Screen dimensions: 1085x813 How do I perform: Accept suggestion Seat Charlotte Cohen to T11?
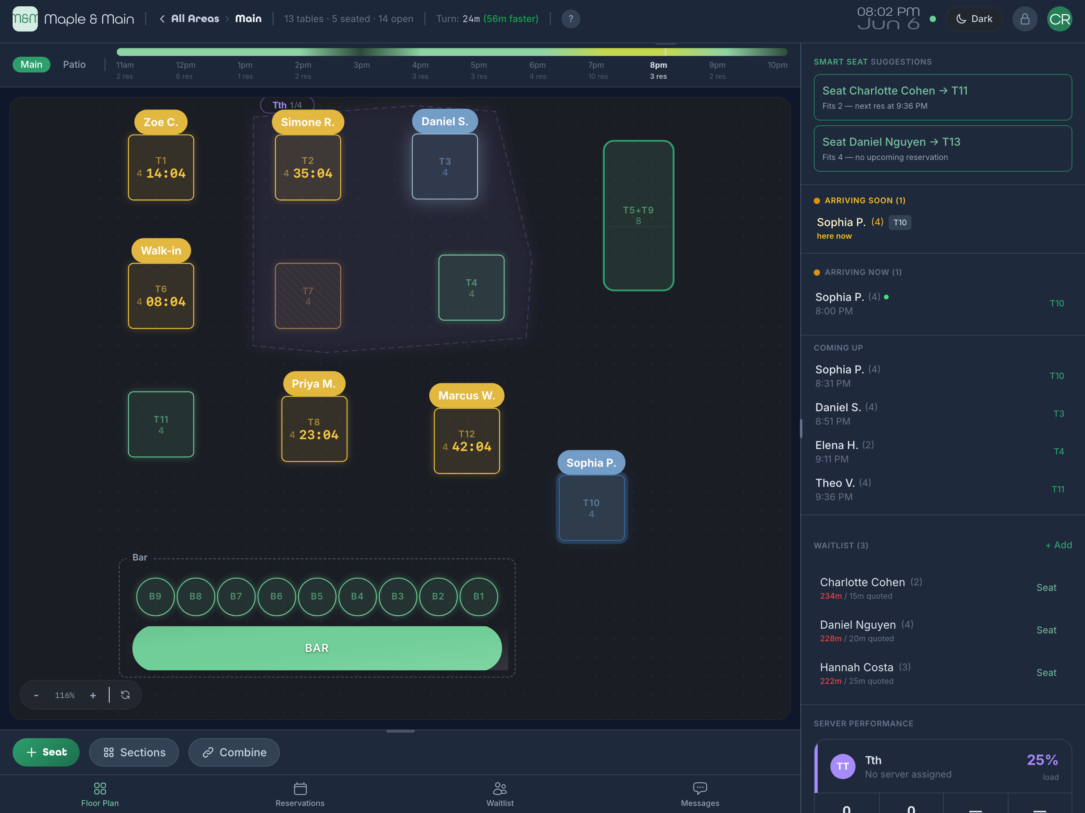tap(942, 97)
